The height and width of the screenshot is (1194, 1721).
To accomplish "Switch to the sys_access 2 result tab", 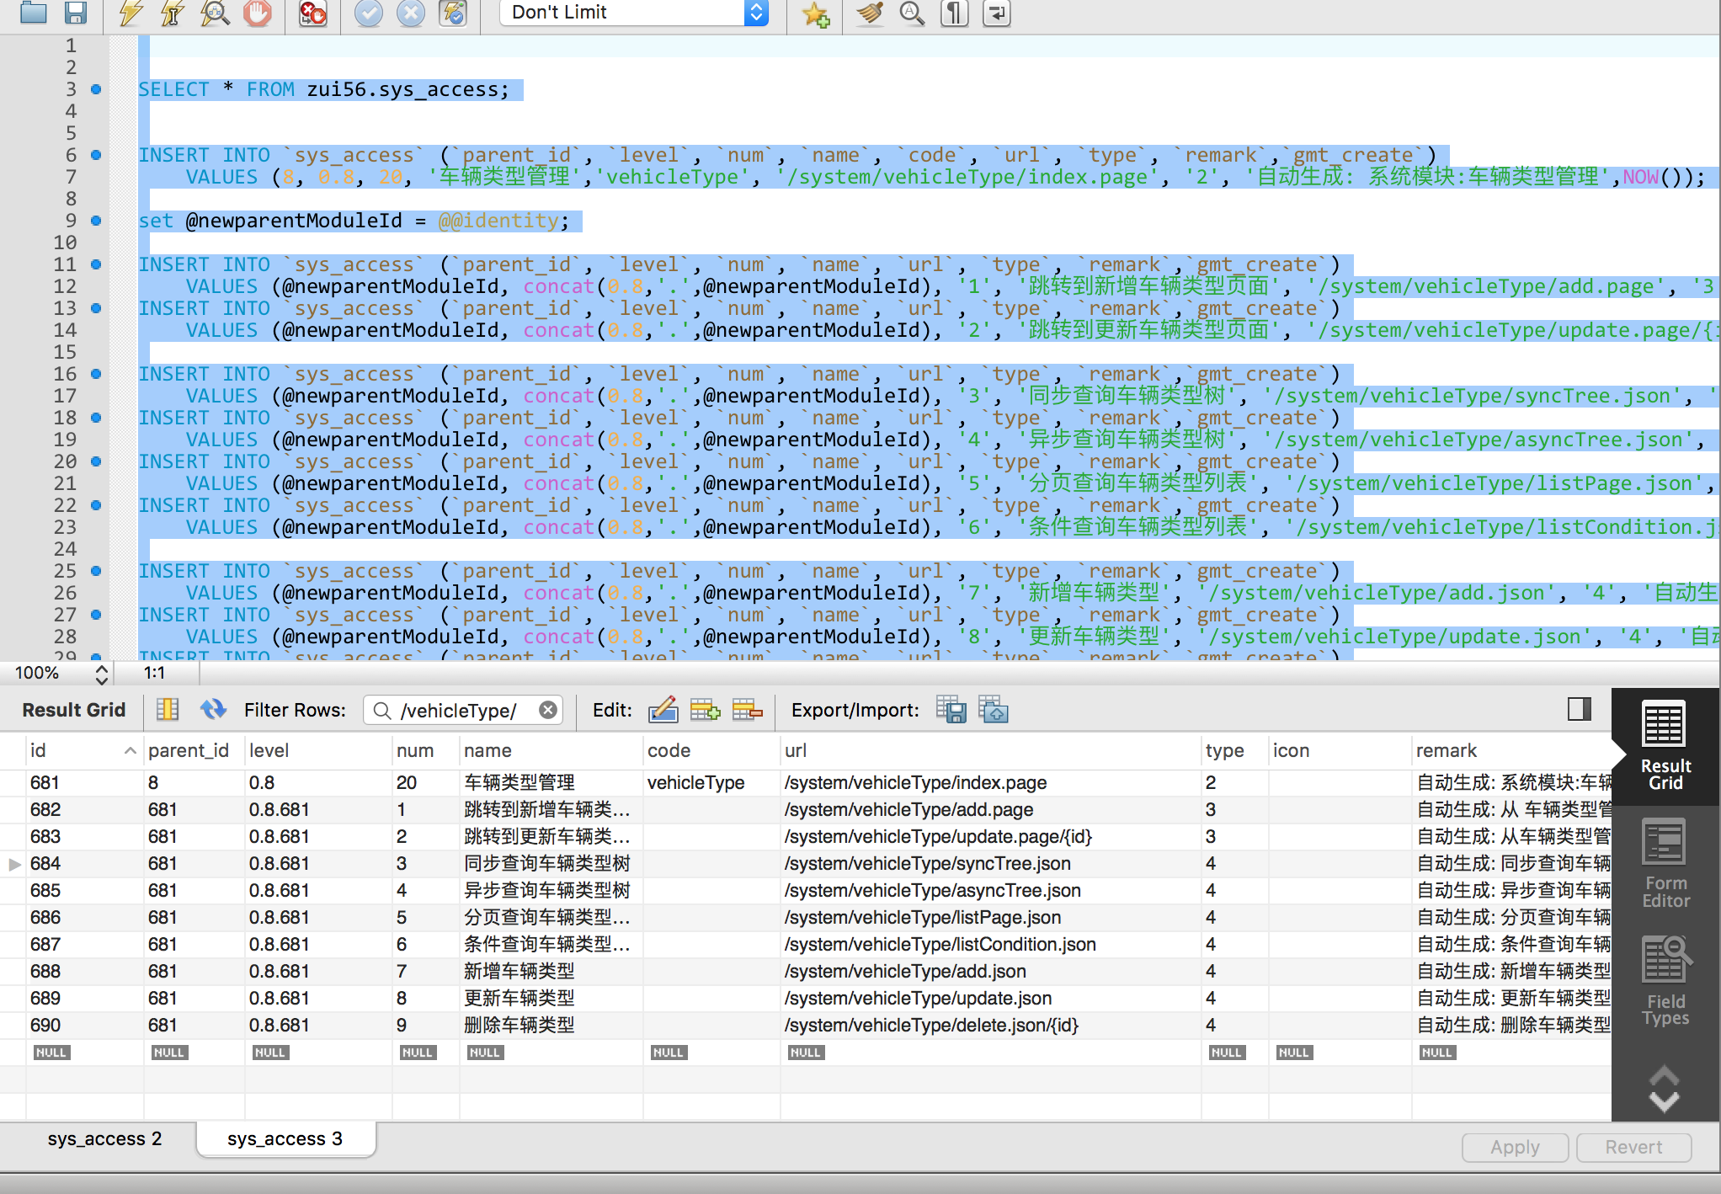I will pos(104,1139).
